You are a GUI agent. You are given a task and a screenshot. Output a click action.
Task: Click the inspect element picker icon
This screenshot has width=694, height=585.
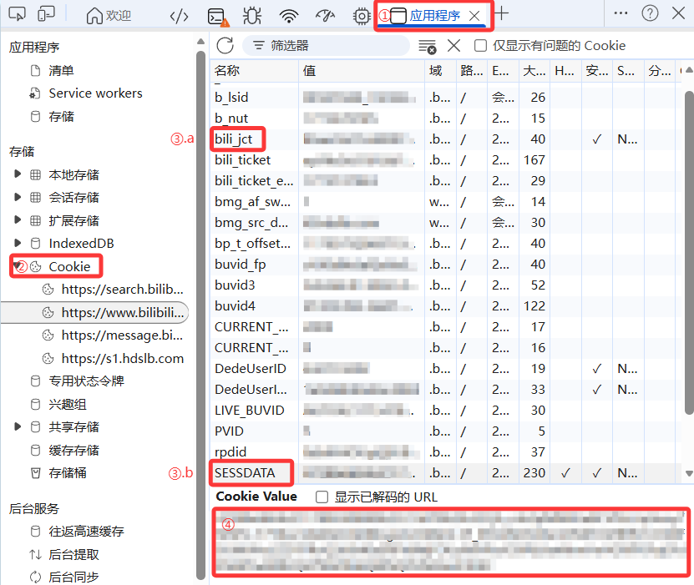pyautogui.click(x=18, y=14)
